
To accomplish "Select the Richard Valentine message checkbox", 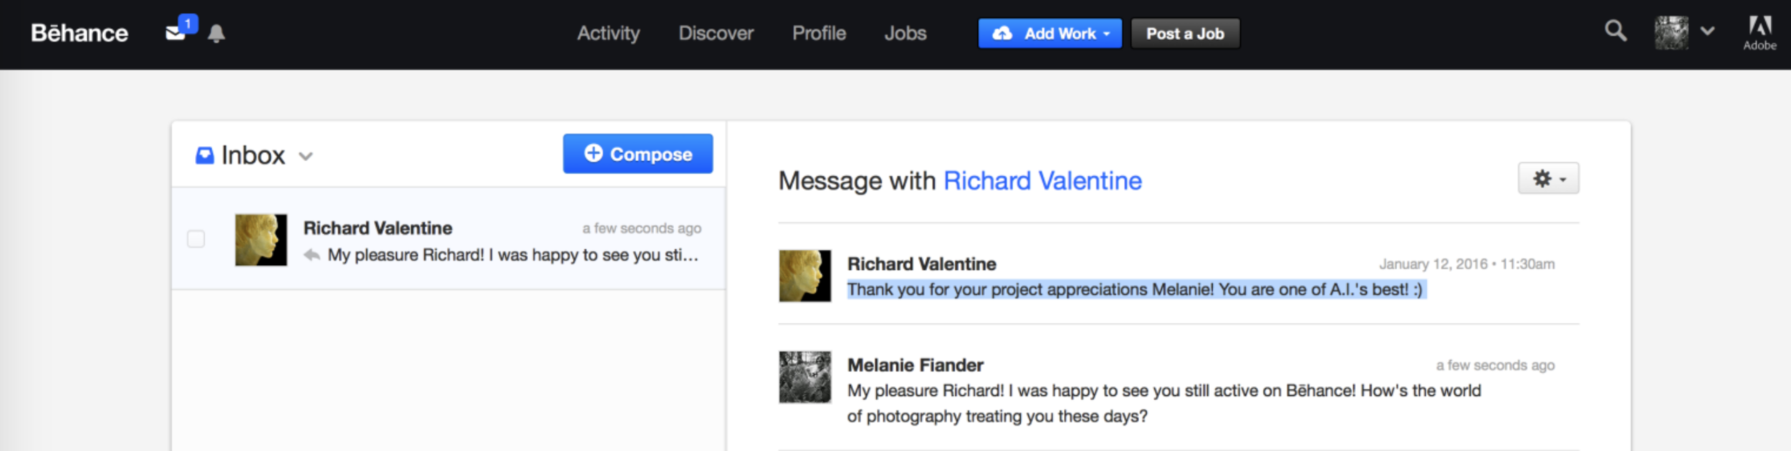I will [x=196, y=238].
